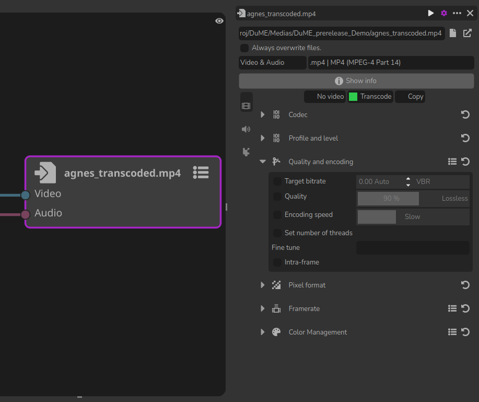
Task: Click the Show info button
Action: click(356, 81)
